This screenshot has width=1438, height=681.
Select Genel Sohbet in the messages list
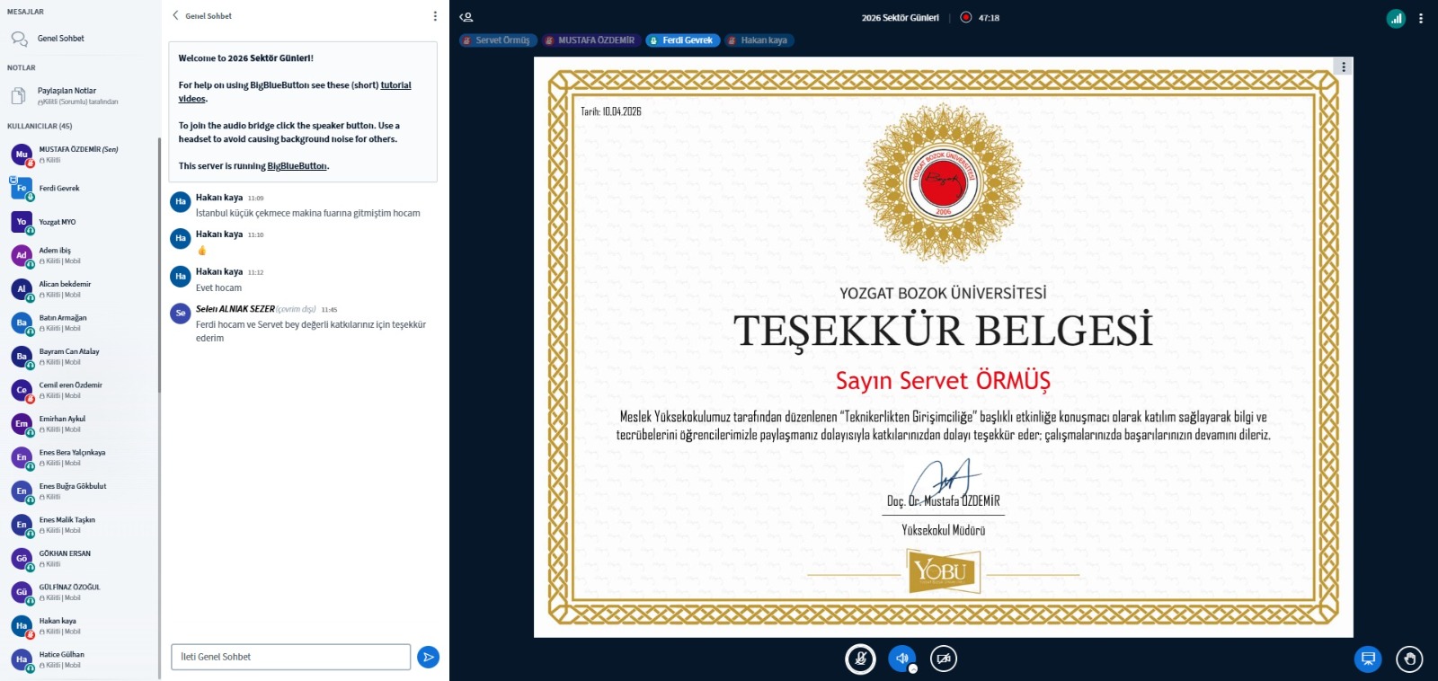(60, 39)
